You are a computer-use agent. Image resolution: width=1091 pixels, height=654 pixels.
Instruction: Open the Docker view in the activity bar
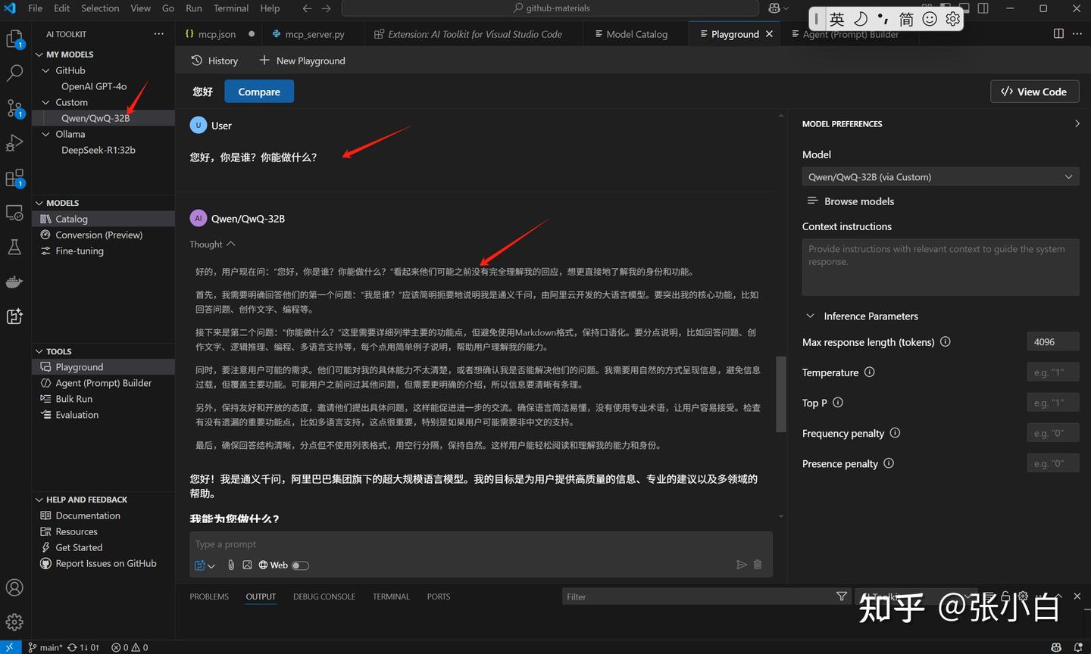[14, 282]
